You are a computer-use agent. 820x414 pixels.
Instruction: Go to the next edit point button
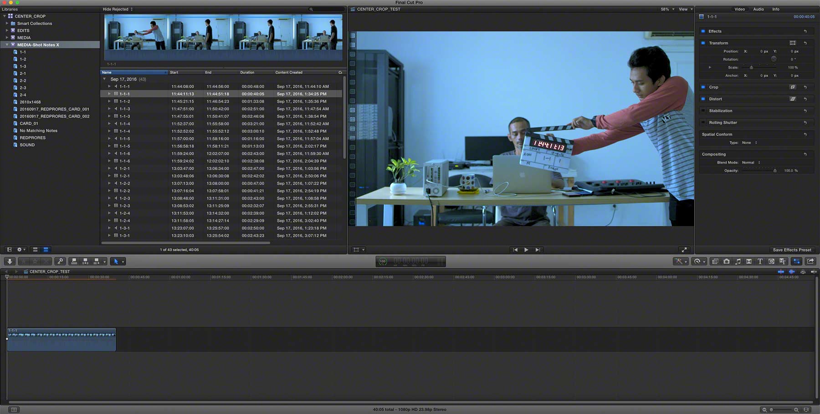(x=538, y=250)
